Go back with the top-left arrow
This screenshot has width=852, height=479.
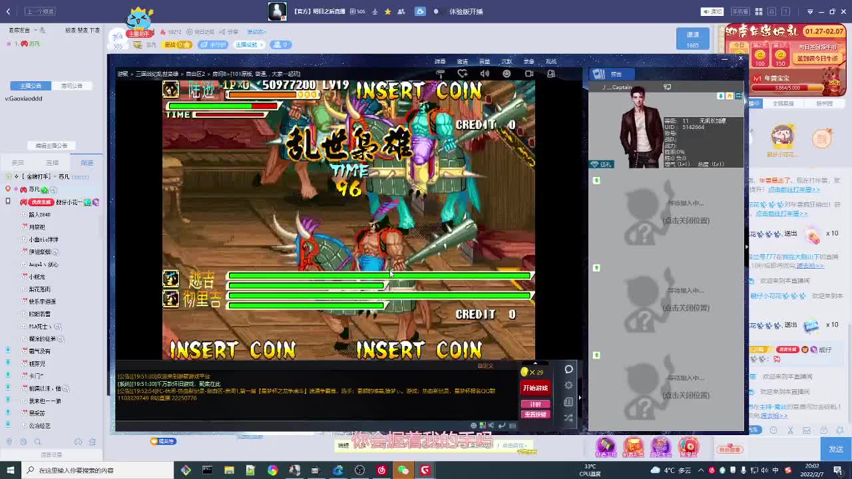[8, 11]
